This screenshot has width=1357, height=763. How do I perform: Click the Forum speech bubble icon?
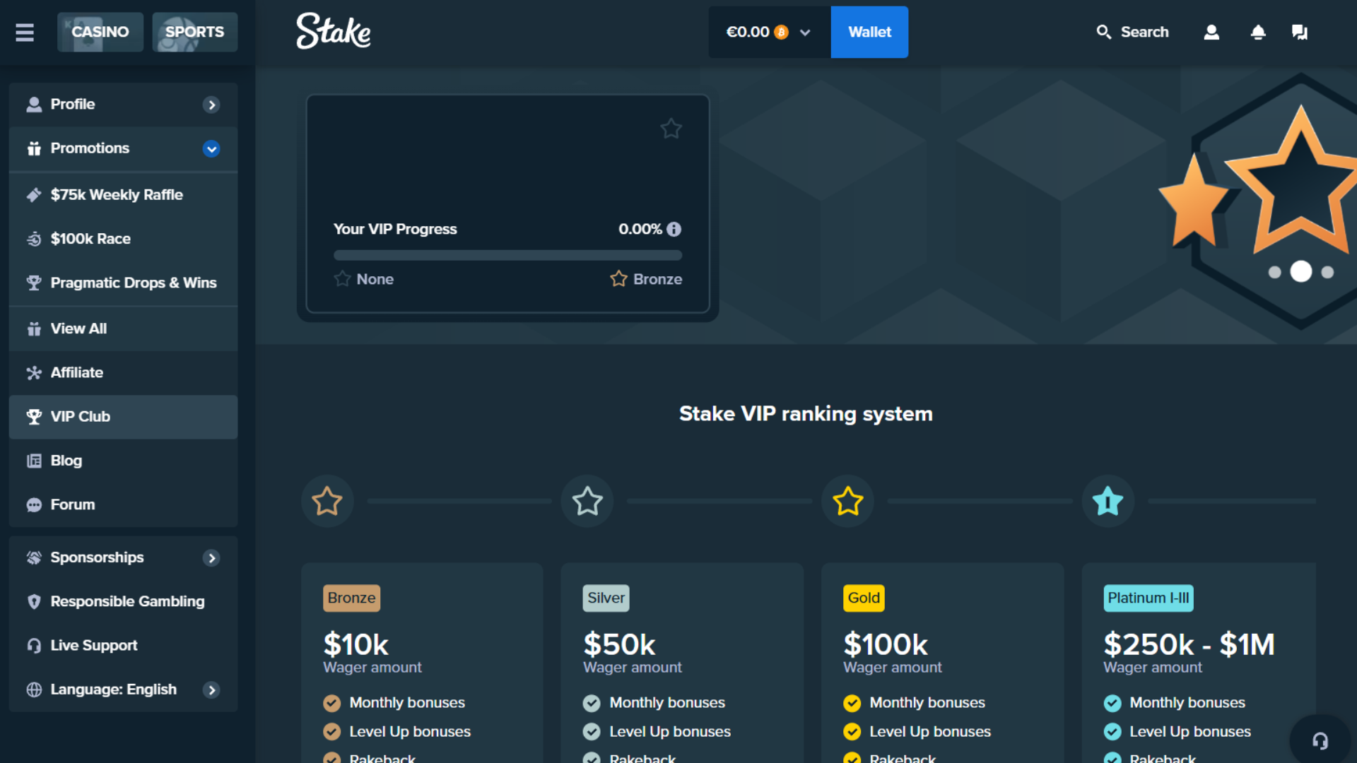(34, 505)
